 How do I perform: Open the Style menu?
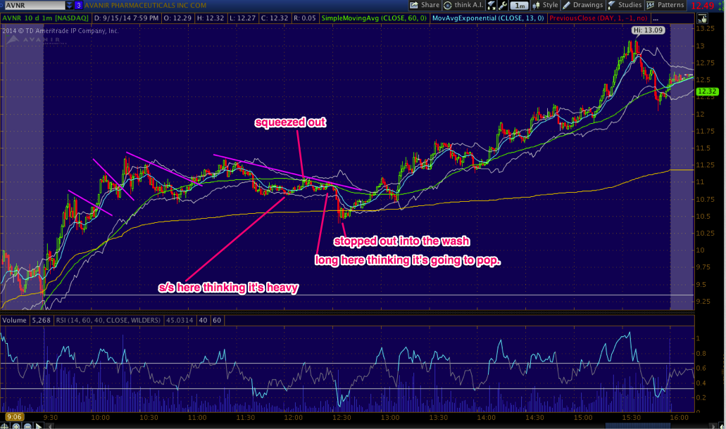click(544, 5)
